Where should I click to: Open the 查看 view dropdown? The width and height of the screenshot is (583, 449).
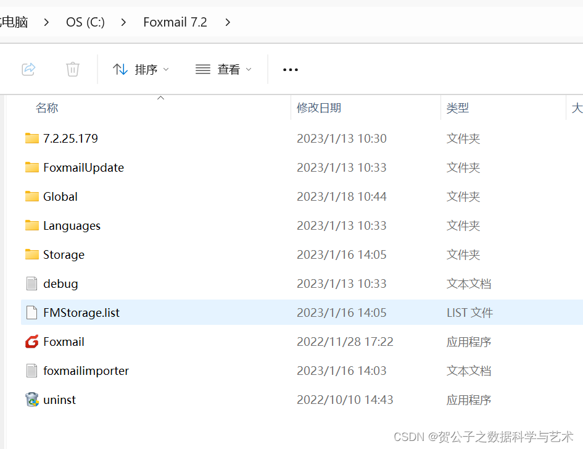[x=224, y=69]
